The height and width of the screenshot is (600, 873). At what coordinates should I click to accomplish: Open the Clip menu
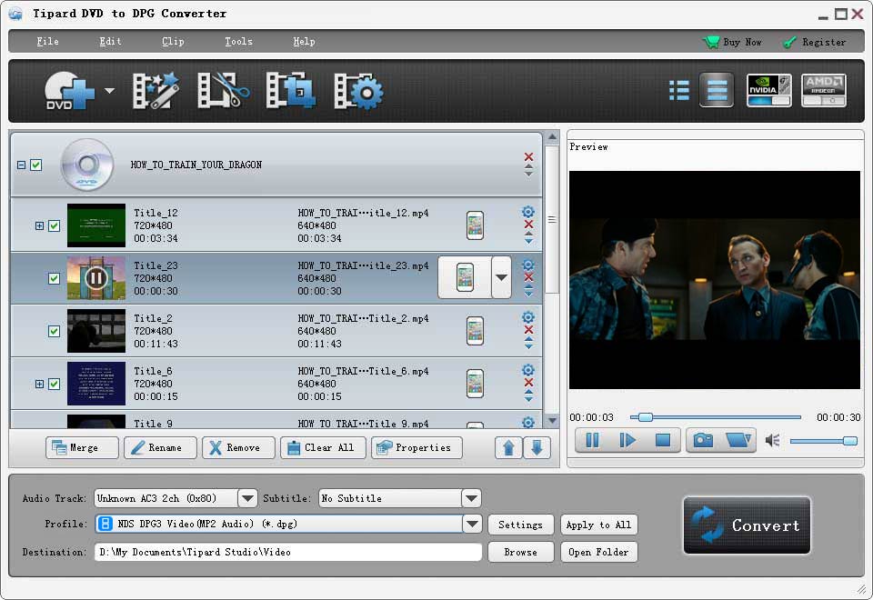click(x=172, y=41)
